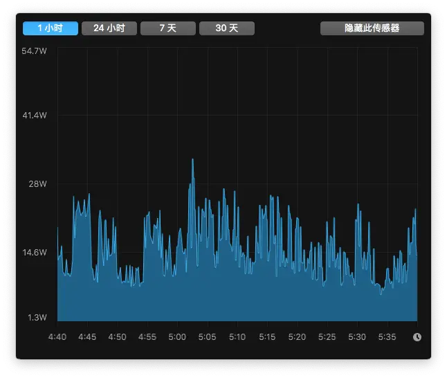Select the 5:30 time axis label
The width and height of the screenshot is (447, 378).
(357, 337)
